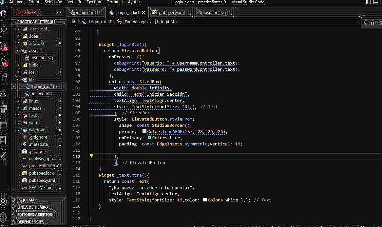This screenshot has width=382, height=227.
Task: Open the primary color swatch on line 108
Action: click(x=144, y=131)
